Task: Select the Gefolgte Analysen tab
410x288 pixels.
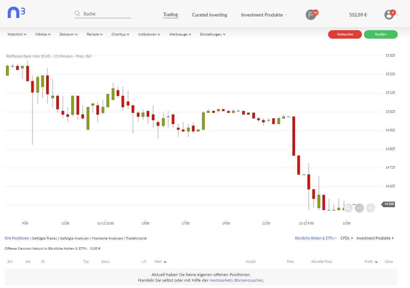Action: click(x=74, y=238)
